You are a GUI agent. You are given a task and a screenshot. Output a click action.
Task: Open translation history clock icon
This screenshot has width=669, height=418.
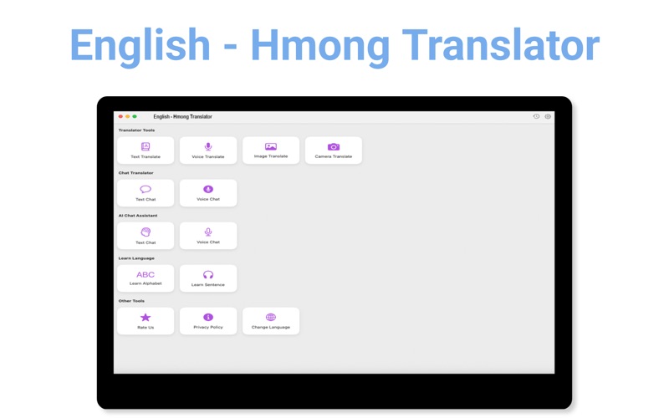click(x=536, y=116)
